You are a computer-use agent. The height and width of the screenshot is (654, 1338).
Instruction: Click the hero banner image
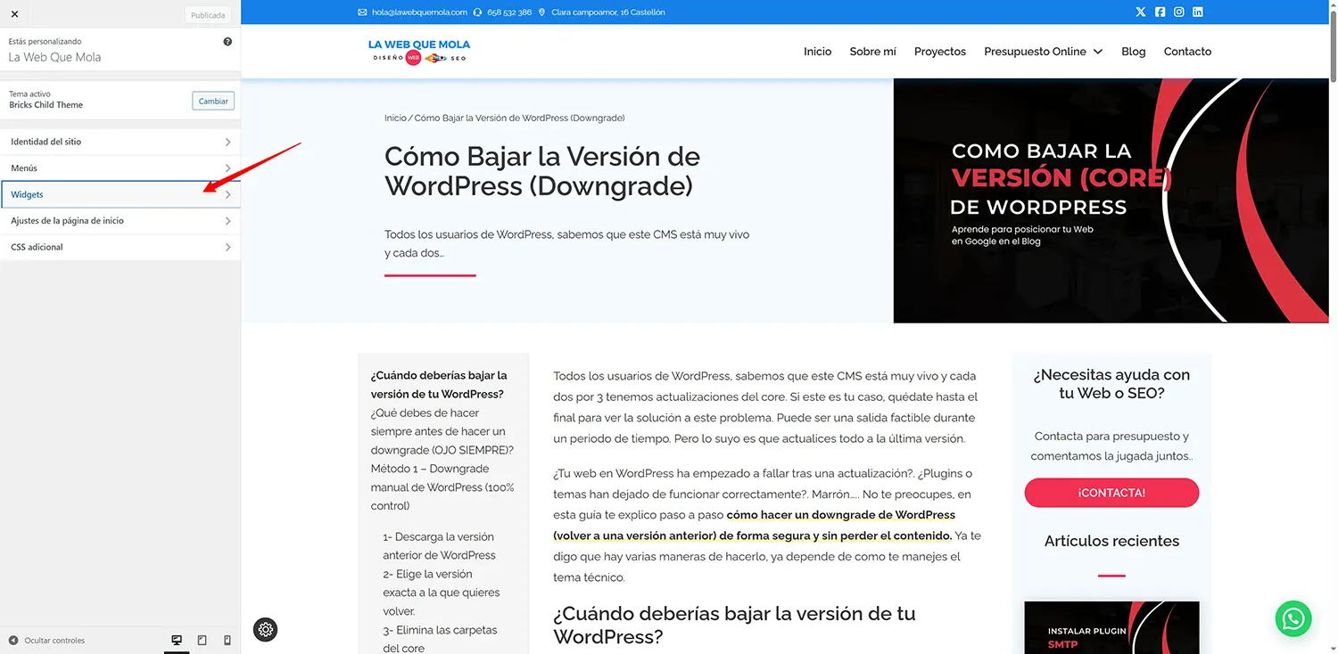coord(1111,200)
